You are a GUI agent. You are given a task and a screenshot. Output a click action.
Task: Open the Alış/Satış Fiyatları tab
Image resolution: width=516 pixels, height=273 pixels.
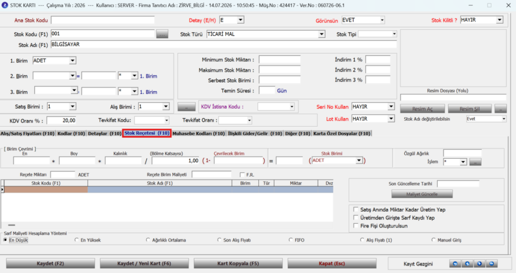coord(27,133)
